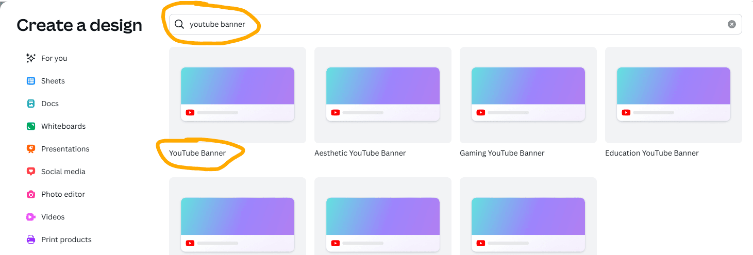Image resolution: width=753 pixels, height=255 pixels.
Task: Click the Print products icon
Action: point(31,240)
